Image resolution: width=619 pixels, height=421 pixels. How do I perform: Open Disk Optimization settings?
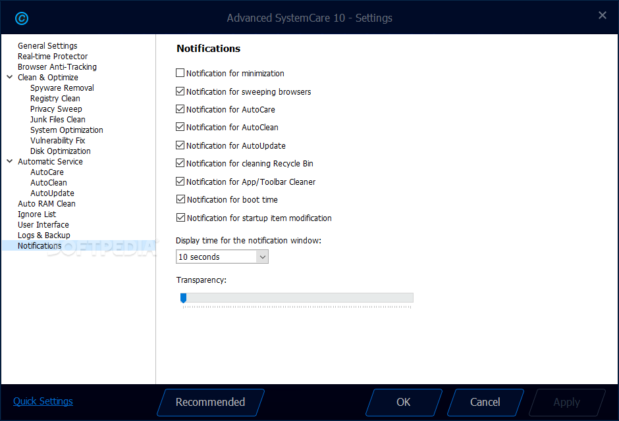(x=61, y=151)
